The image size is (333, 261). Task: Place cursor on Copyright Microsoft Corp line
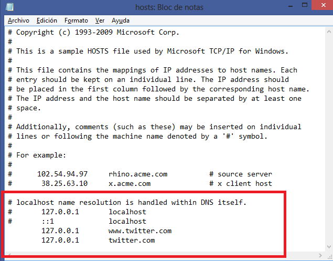click(94, 33)
